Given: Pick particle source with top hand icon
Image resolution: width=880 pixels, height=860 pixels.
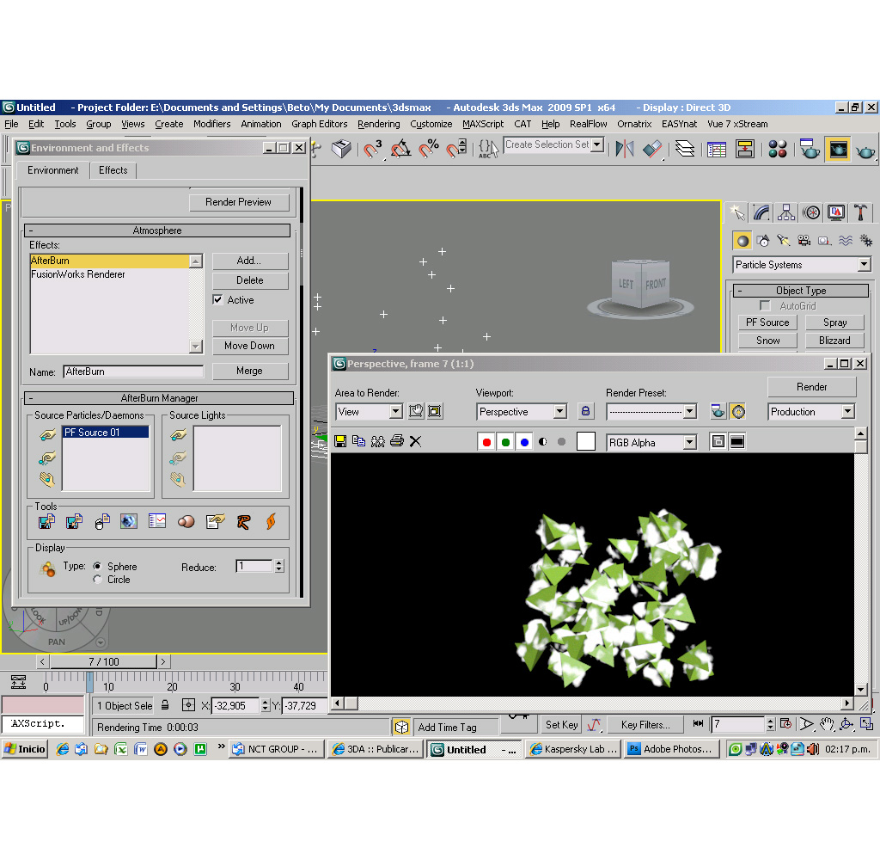Looking at the screenshot, I should [48, 434].
